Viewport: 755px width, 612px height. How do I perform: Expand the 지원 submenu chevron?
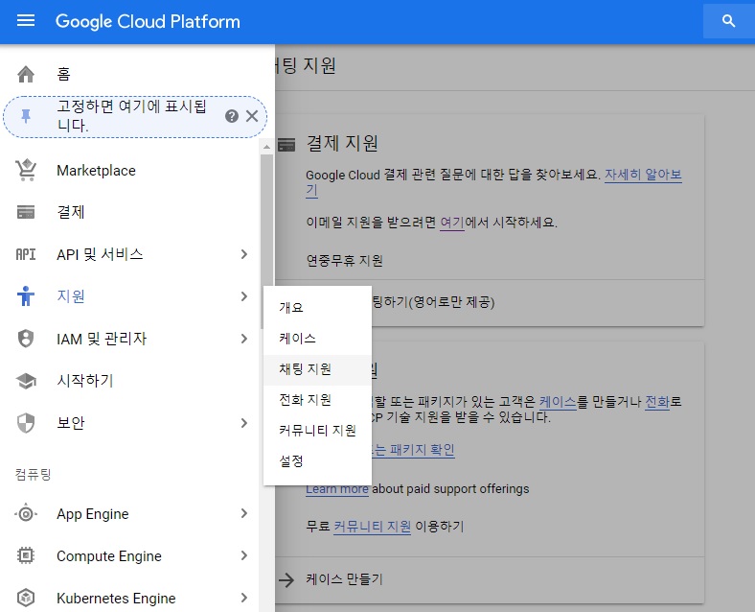(244, 295)
